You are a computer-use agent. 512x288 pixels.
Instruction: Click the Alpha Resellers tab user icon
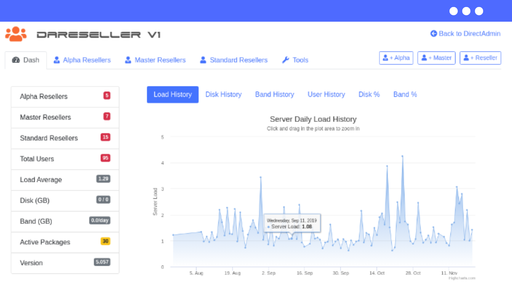[56, 60]
